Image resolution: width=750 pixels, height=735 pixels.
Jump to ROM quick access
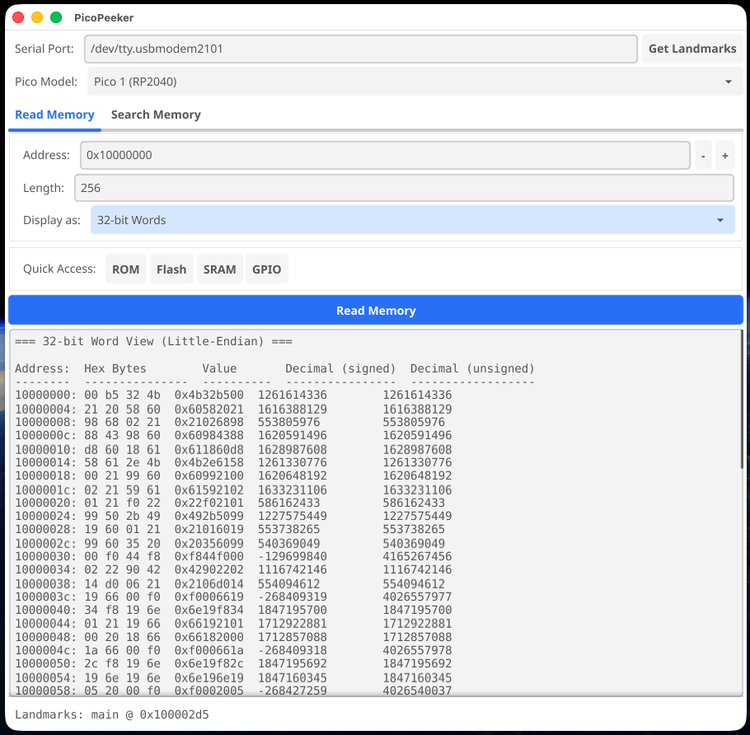click(x=126, y=269)
